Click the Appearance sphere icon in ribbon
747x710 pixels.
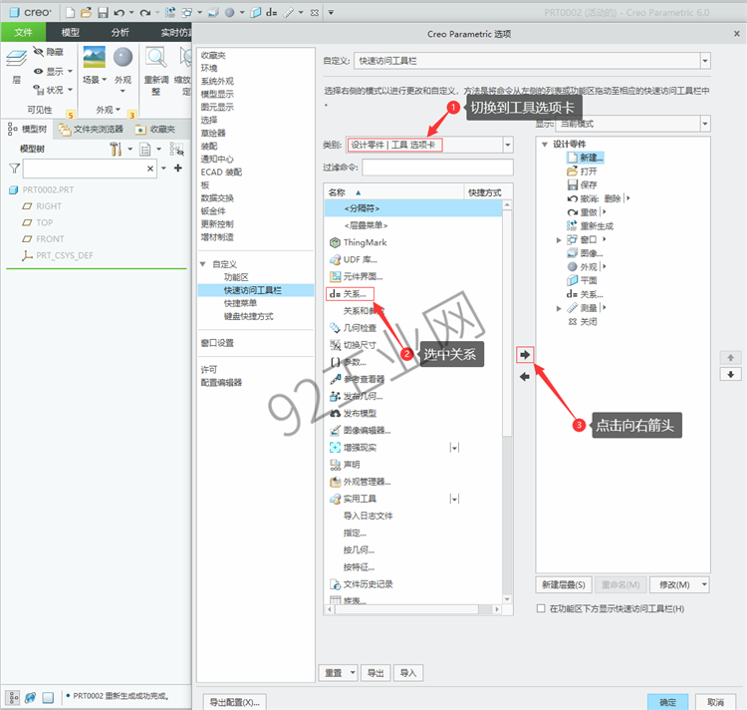pos(123,57)
